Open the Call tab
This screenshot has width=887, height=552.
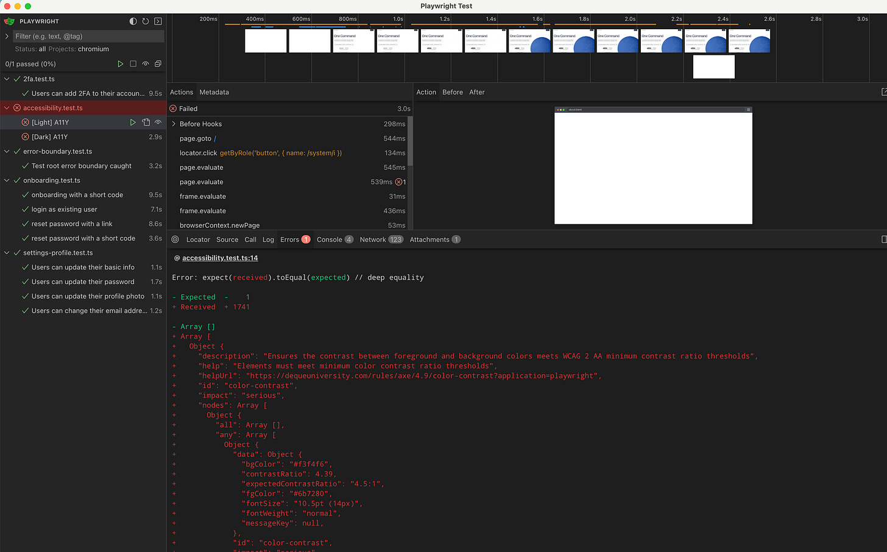pos(250,239)
